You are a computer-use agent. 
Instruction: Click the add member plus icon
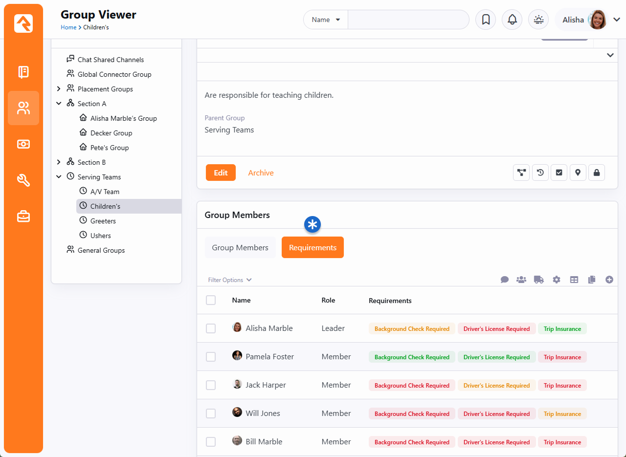coord(609,280)
